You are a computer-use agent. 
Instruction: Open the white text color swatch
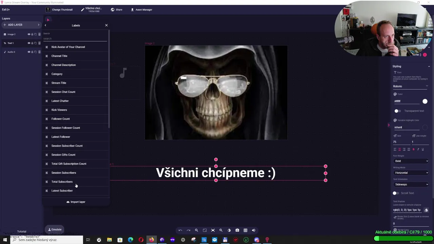[425, 101]
